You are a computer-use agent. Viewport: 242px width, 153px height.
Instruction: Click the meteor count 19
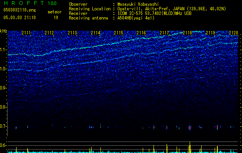click(56, 18)
